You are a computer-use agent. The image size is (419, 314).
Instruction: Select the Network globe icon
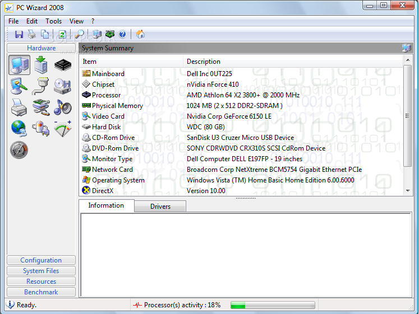pyautogui.click(x=19, y=128)
